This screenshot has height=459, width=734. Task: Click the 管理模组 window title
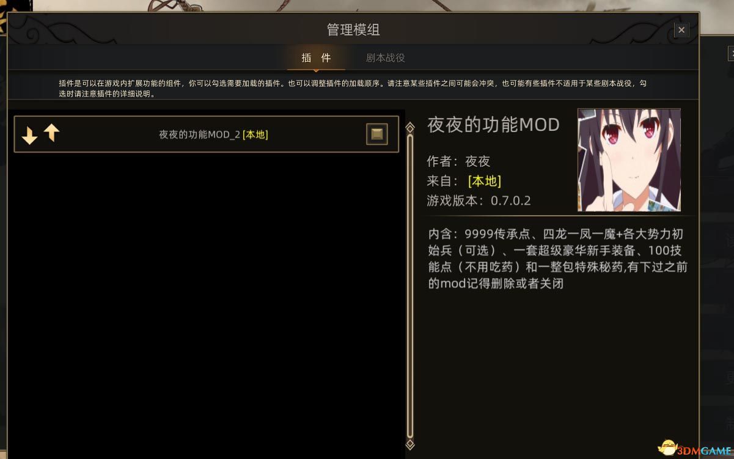(353, 30)
